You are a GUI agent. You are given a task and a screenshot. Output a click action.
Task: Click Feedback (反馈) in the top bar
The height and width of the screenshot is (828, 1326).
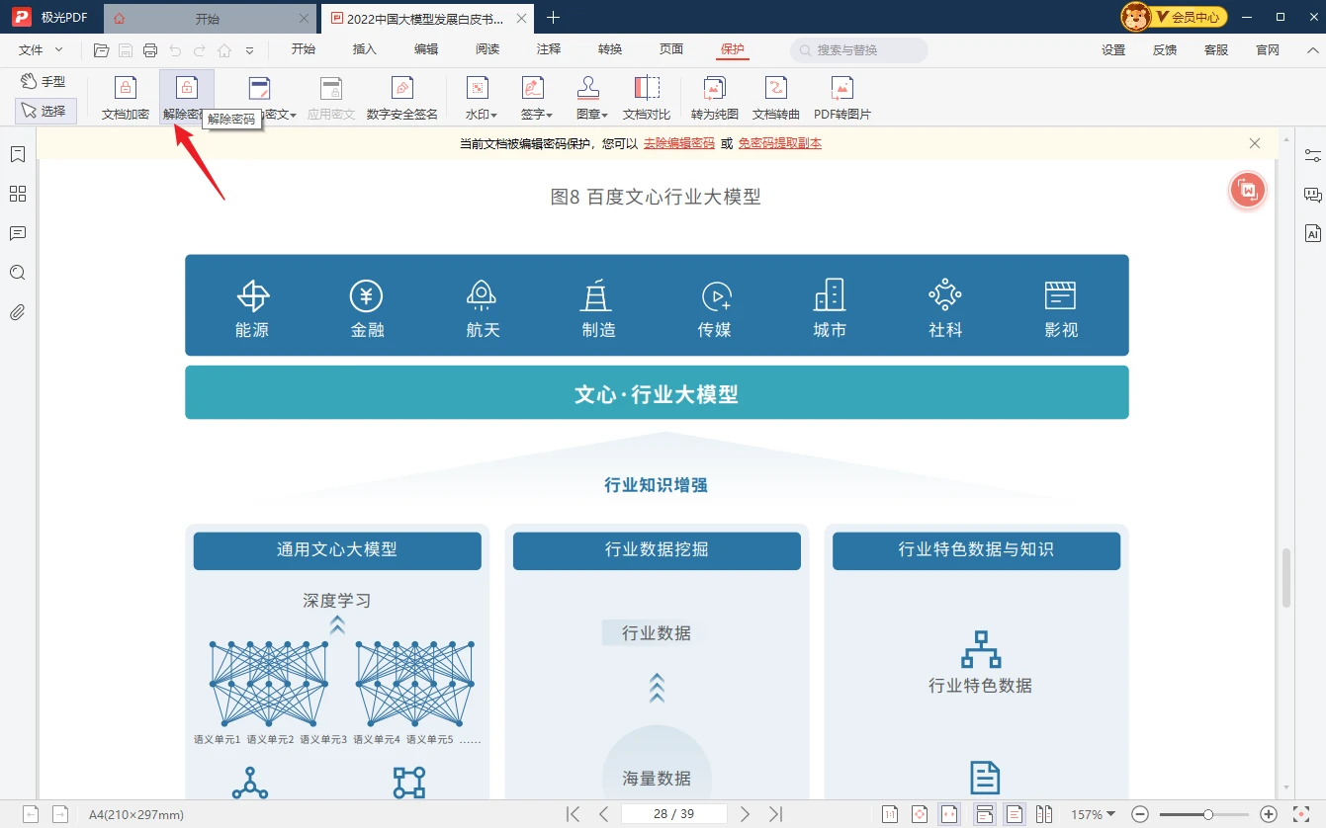(1165, 50)
